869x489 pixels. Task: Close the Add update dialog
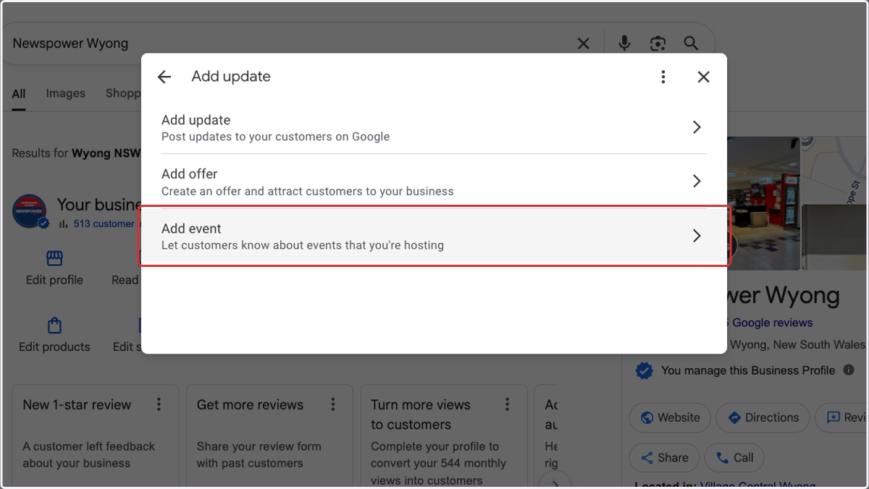click(x=703, y=77)
